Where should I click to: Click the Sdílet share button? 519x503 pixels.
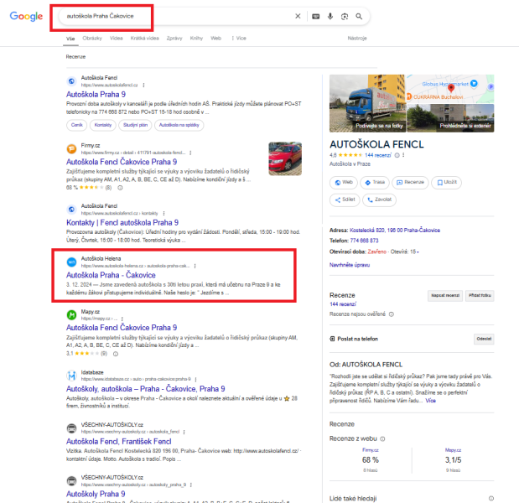pos(345,200)
